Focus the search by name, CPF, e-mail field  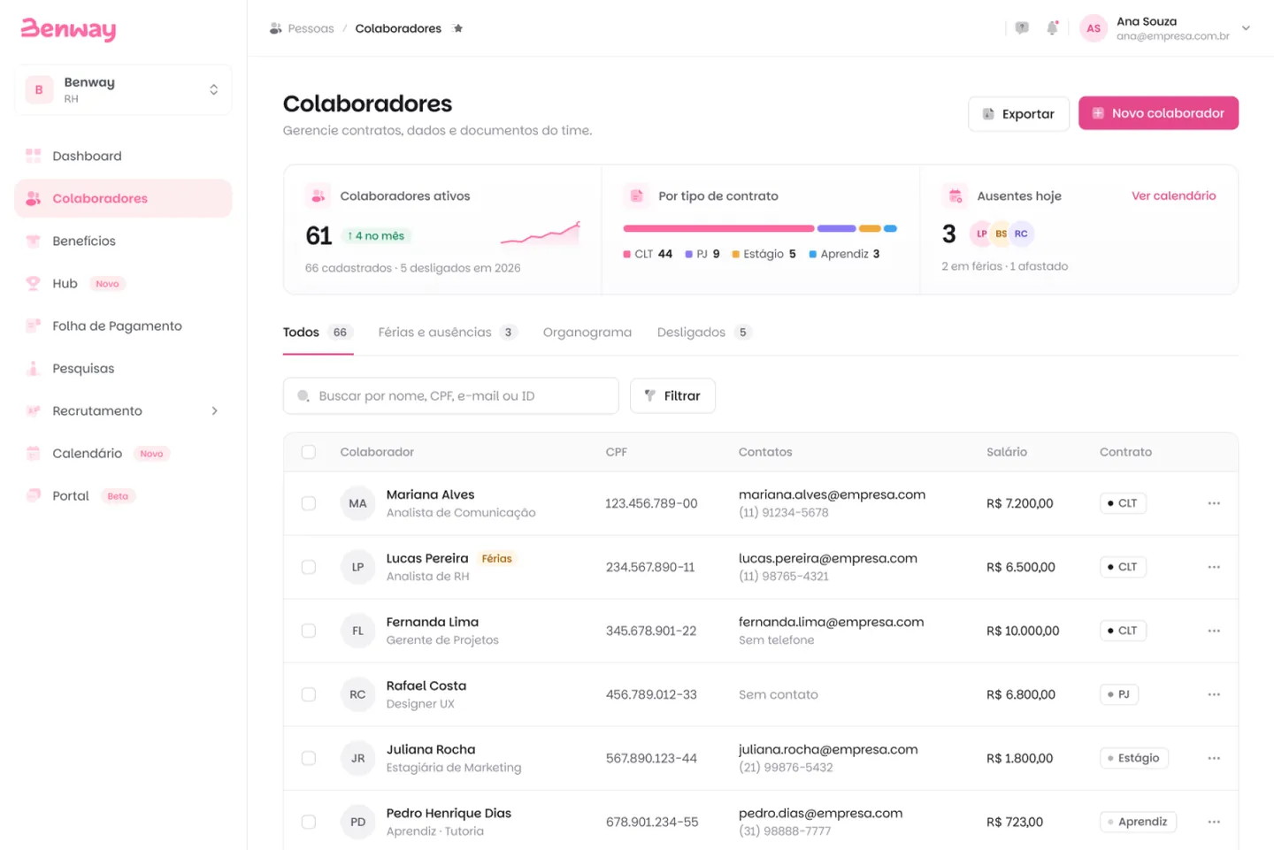point(451,395)
